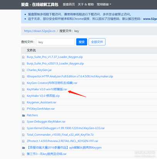Click file icon beside Syser.Debugger.KeyMaker.rar
This screenshot has height=159, width=157.
click(23, 122)
